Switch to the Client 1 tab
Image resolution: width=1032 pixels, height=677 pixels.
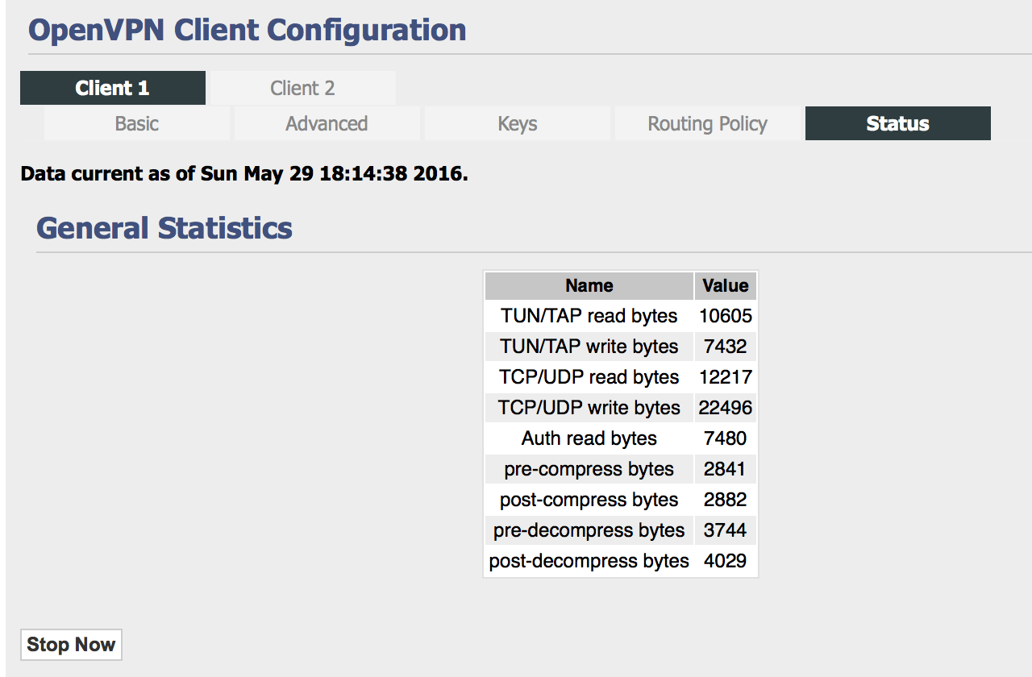113,88
